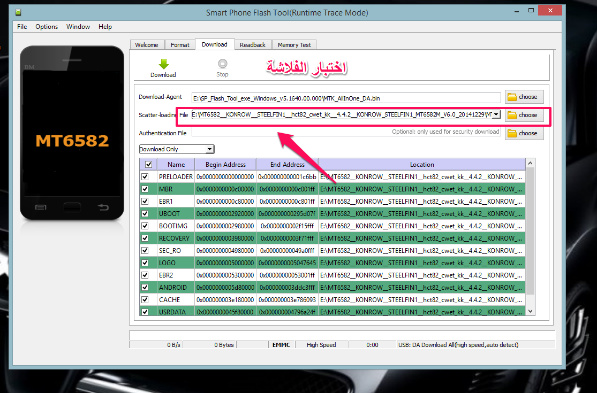The image size is (597, 393).
Task: Click the Location column header
Action: coord(422,165)
